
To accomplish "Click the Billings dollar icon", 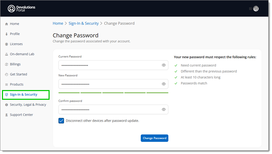I will tap(7, 64).
